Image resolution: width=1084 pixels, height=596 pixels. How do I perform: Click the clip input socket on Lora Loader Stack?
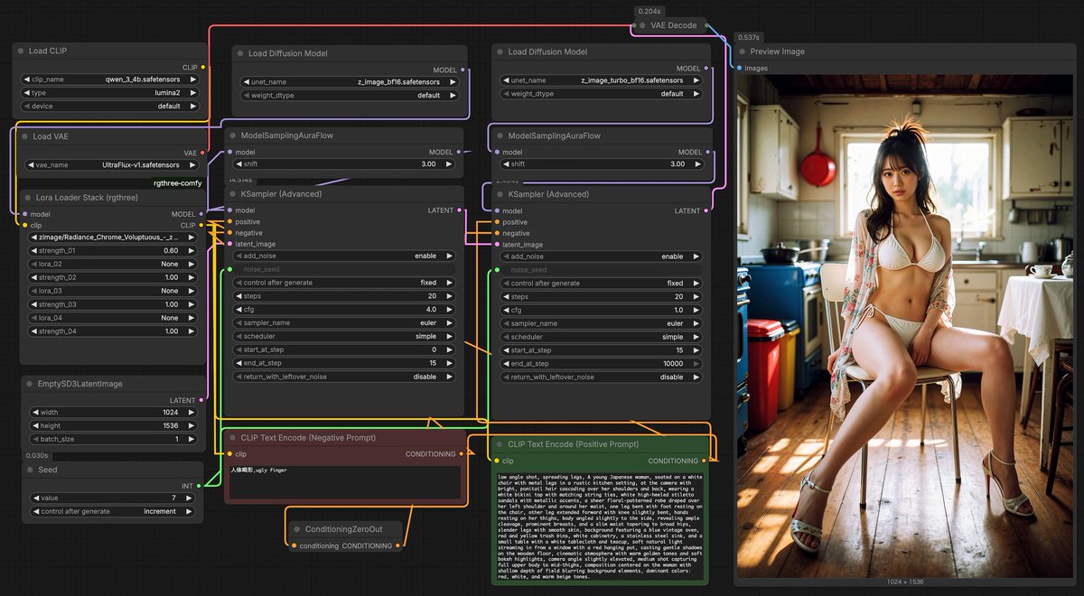point(24,226)
